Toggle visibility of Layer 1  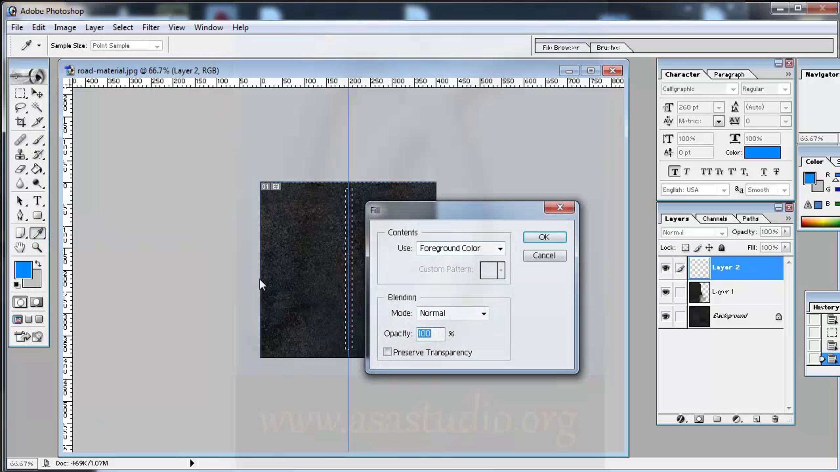(x=665, y=292)
